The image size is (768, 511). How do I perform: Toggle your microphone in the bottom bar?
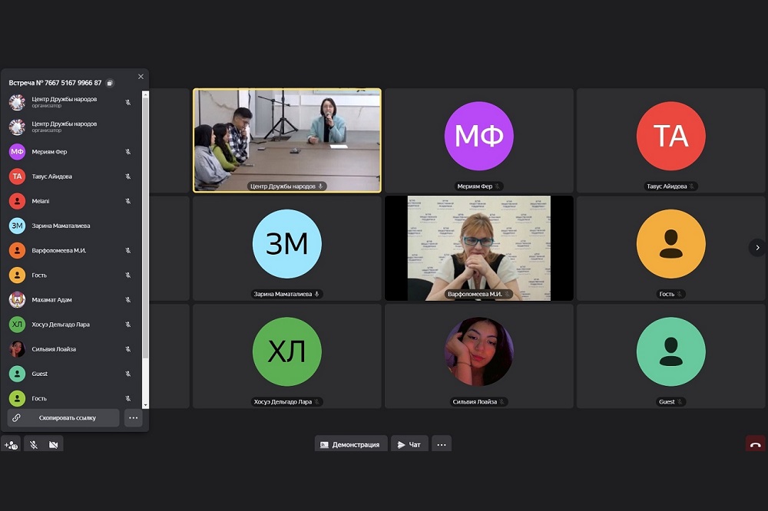34,444
